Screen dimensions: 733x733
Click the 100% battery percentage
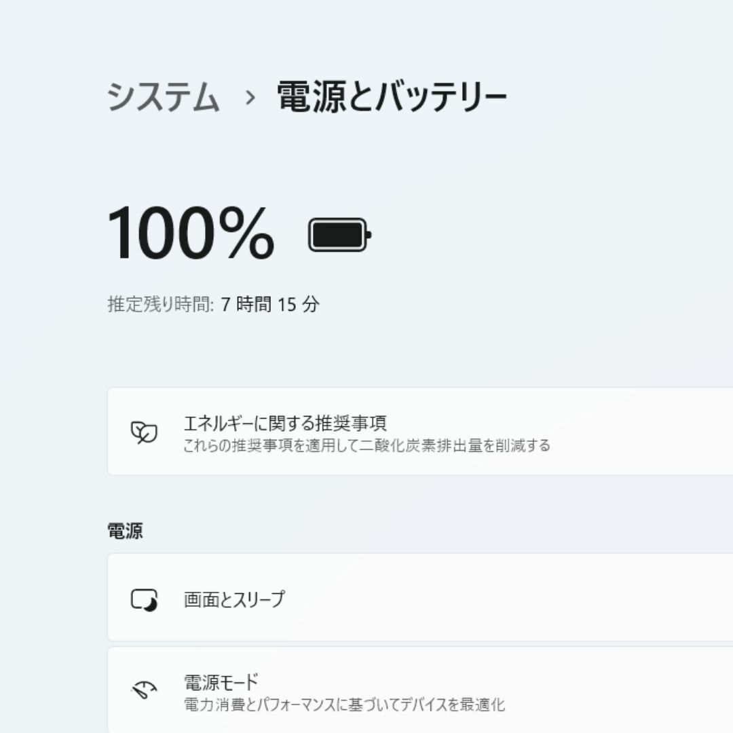coord(191,233)
